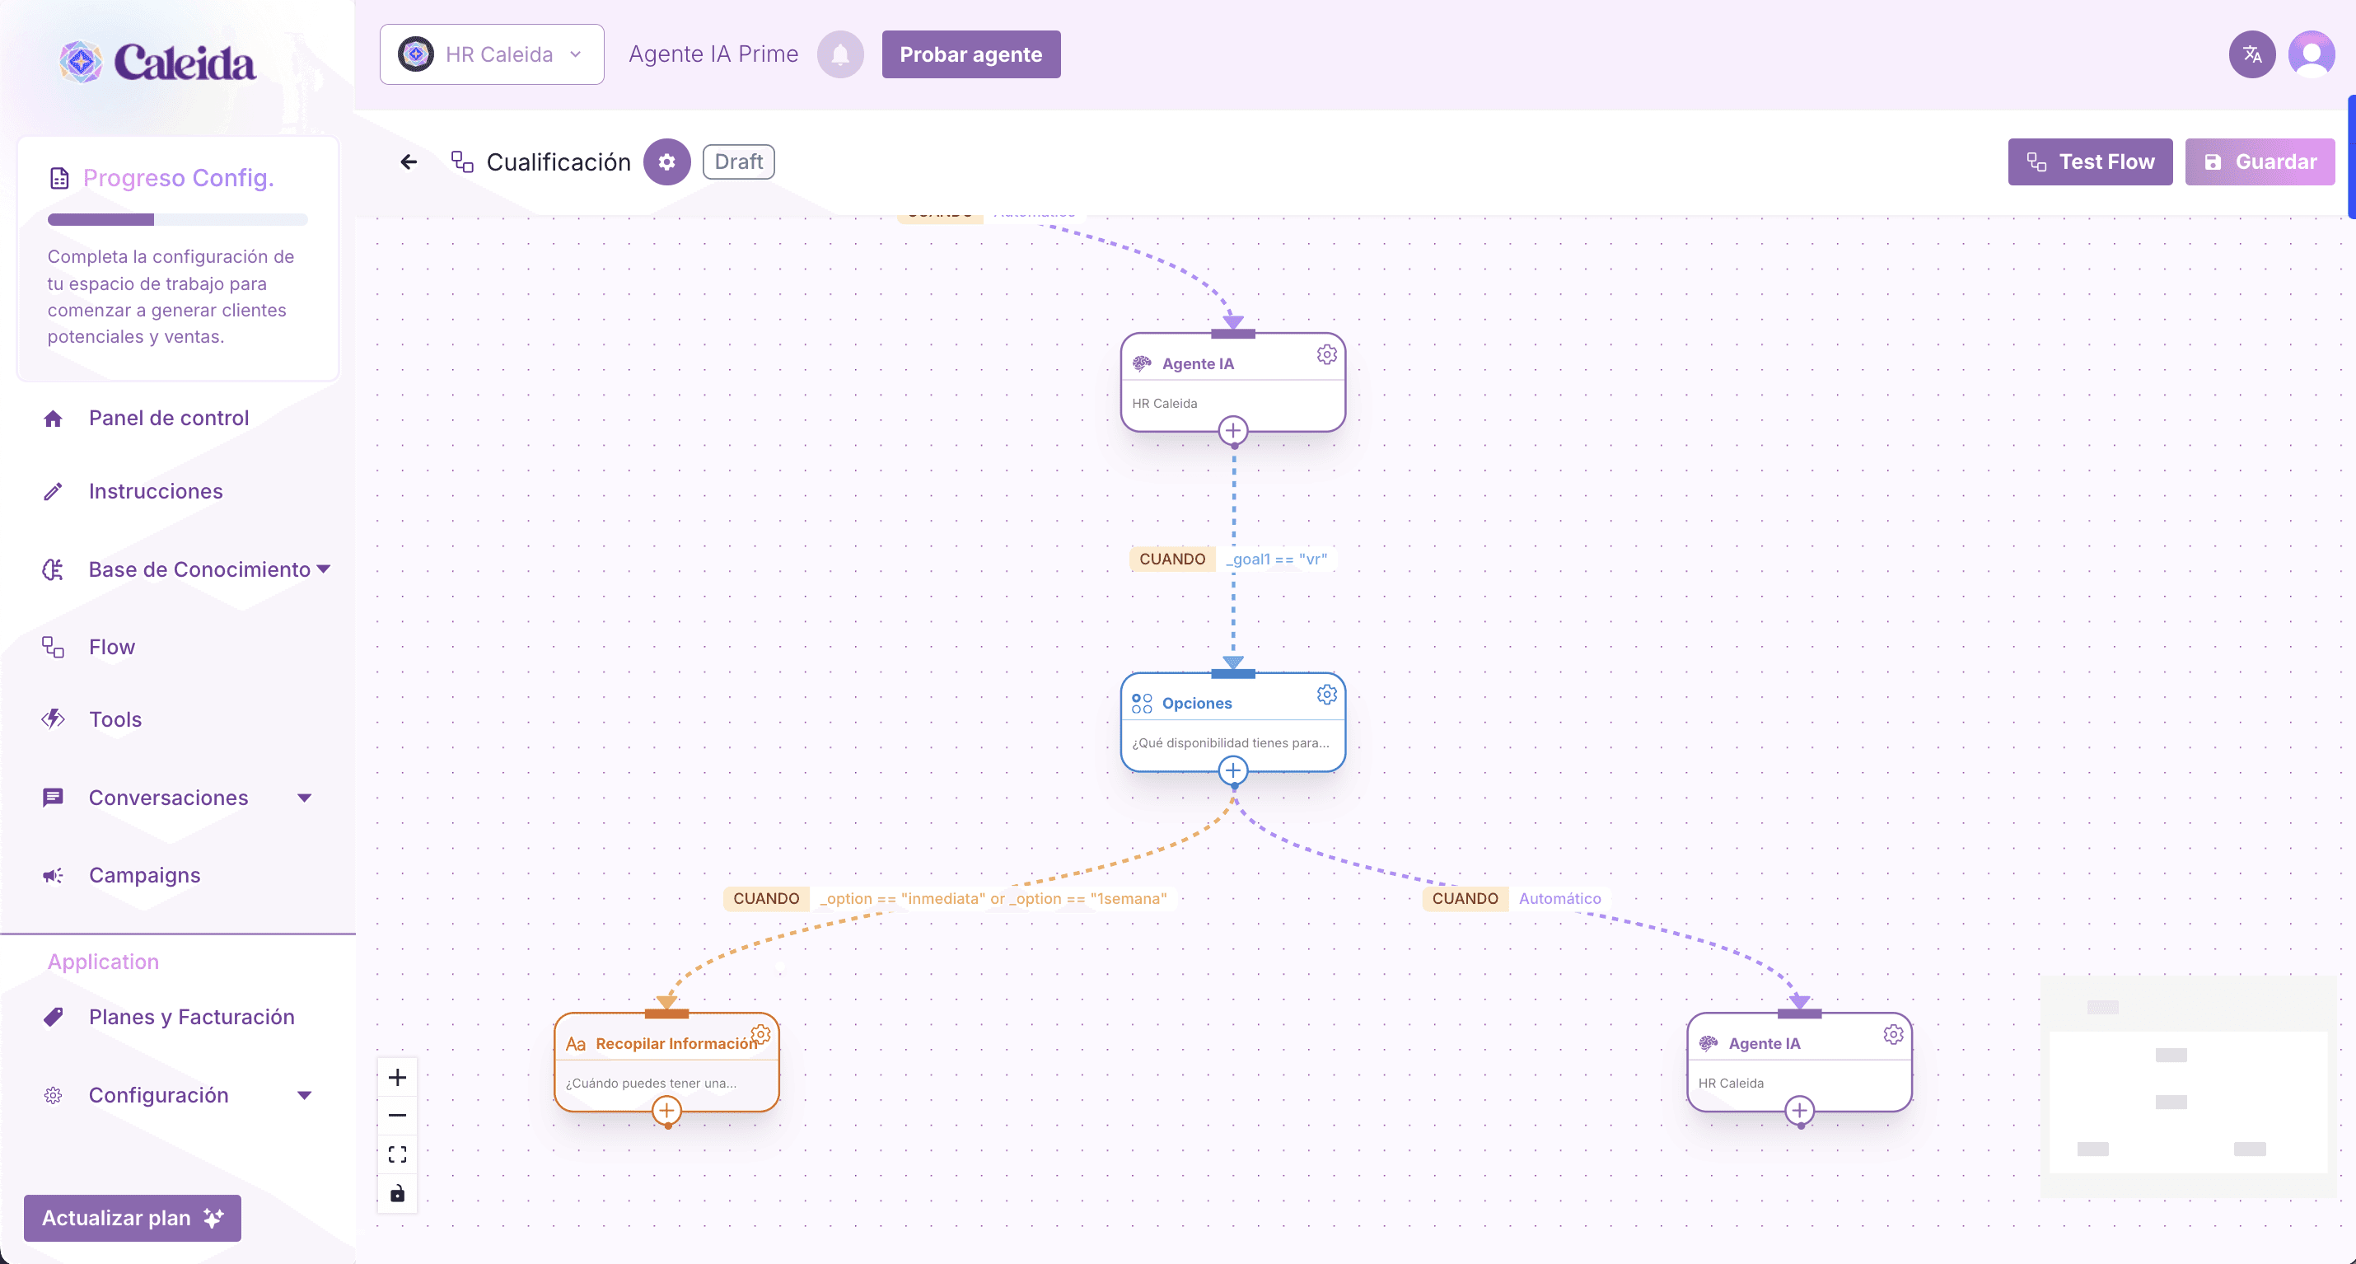Open the language translation icon
This screenshot has width=2356, height=1264.
pos(2251,55)
